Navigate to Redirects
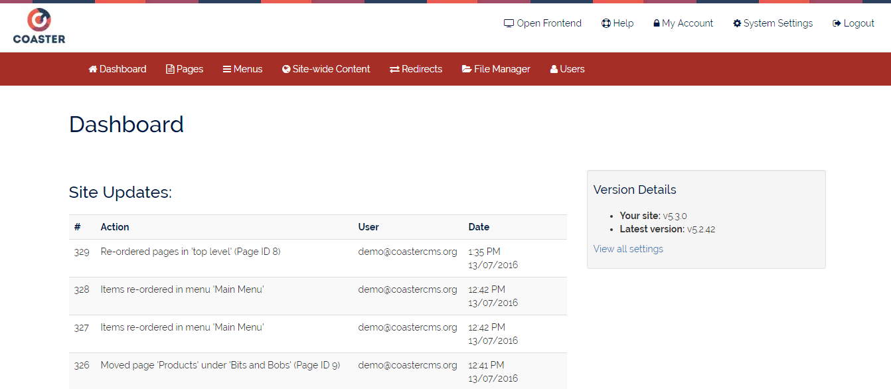891x389 pixels. click(416, 69)
